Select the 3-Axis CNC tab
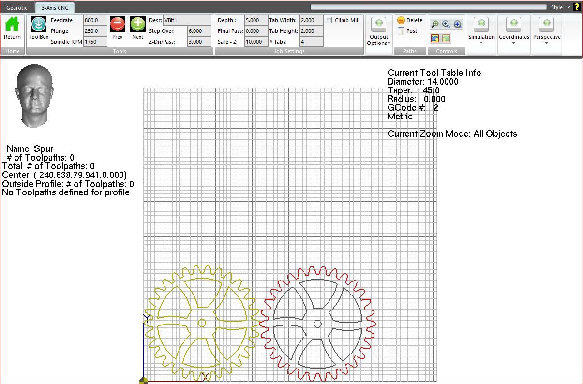This screenshot has width=583, height=384. coord(55,8)
